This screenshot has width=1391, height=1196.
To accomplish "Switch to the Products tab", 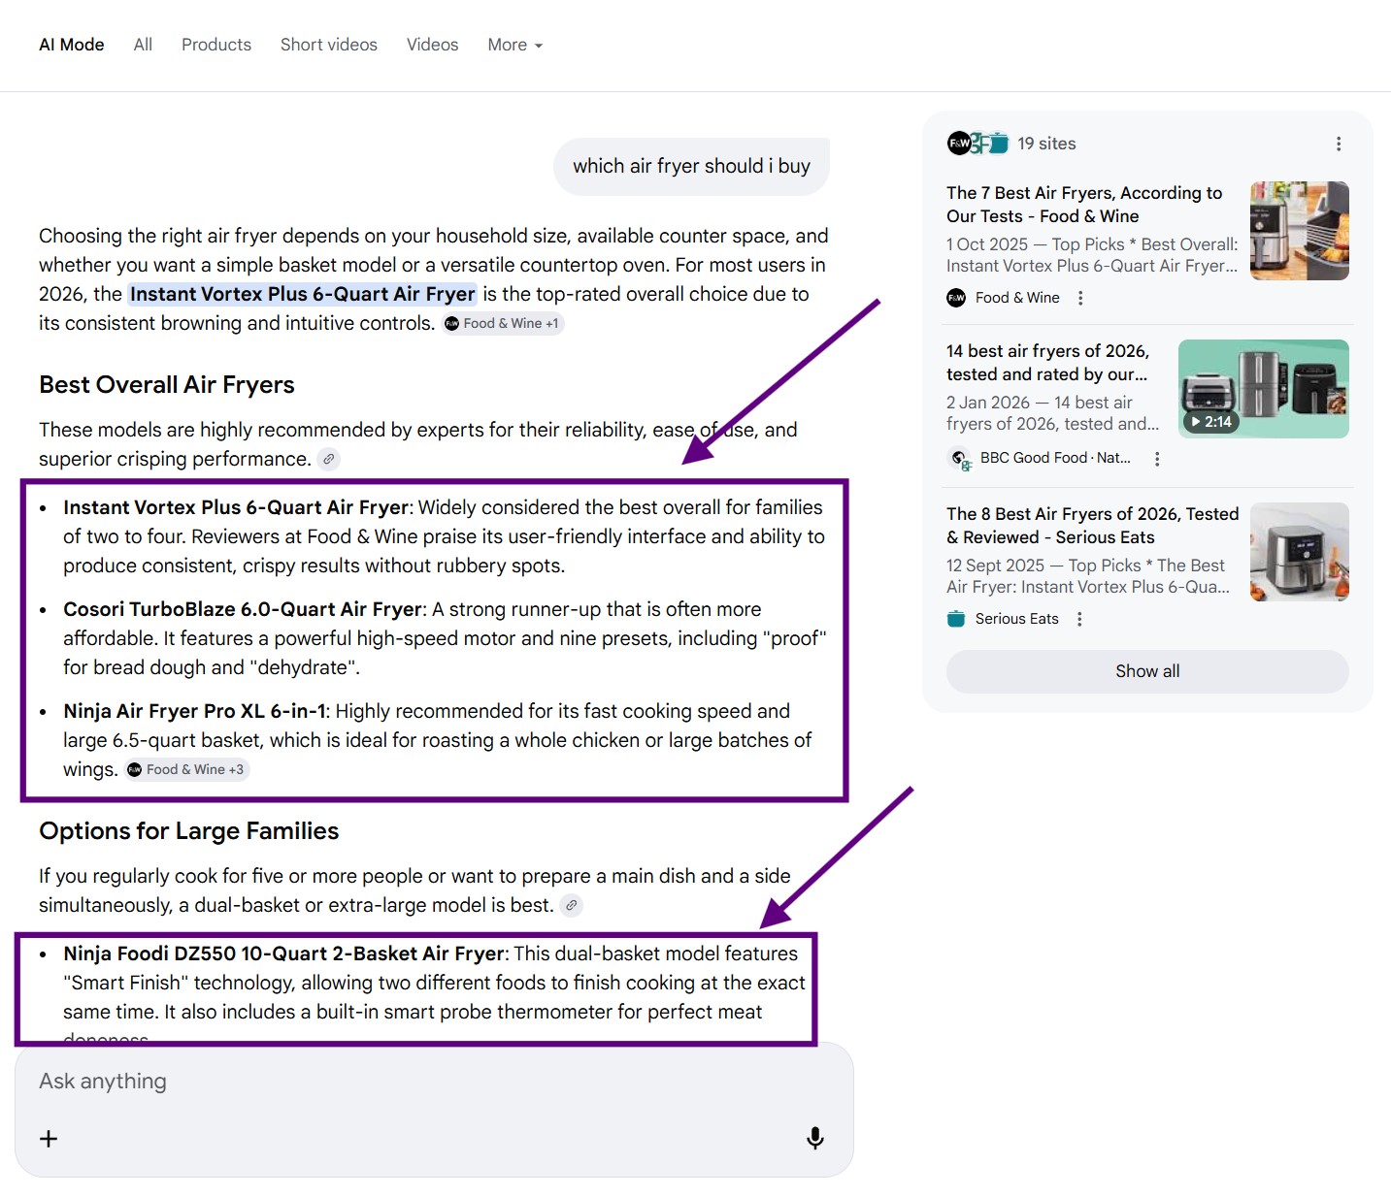I will (x=215, y=45).
